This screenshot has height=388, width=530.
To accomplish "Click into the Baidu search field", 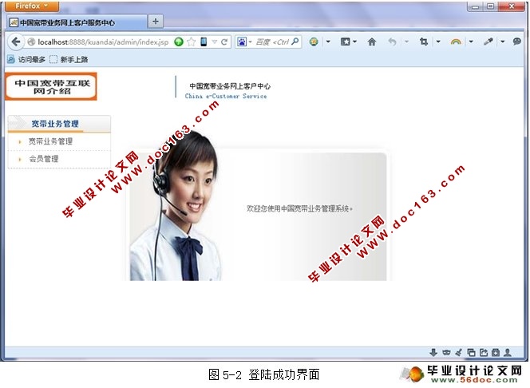I will pyautogui.click(x=272, y=42).
